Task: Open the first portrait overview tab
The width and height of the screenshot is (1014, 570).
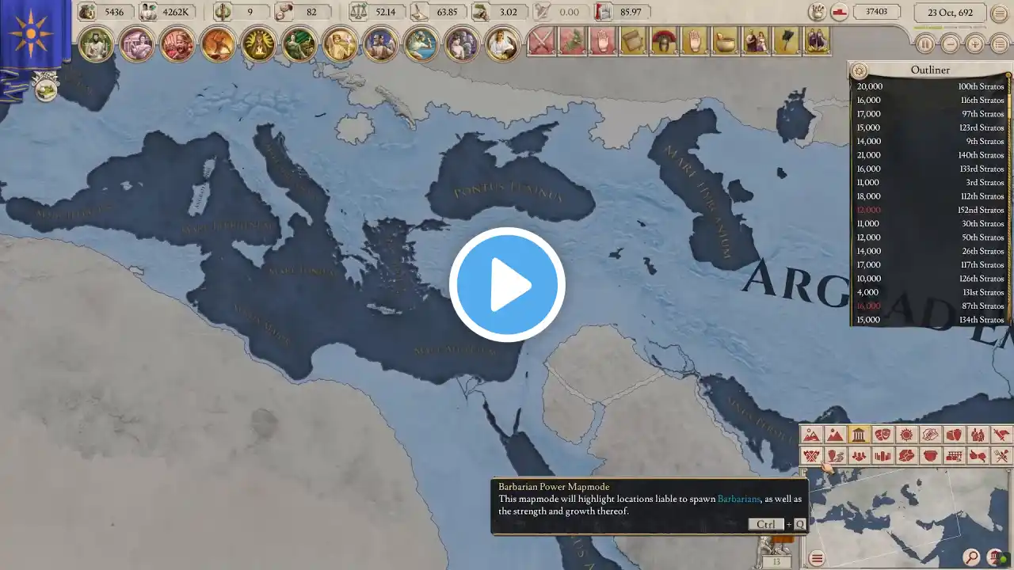Action: (x=97, y=44)
